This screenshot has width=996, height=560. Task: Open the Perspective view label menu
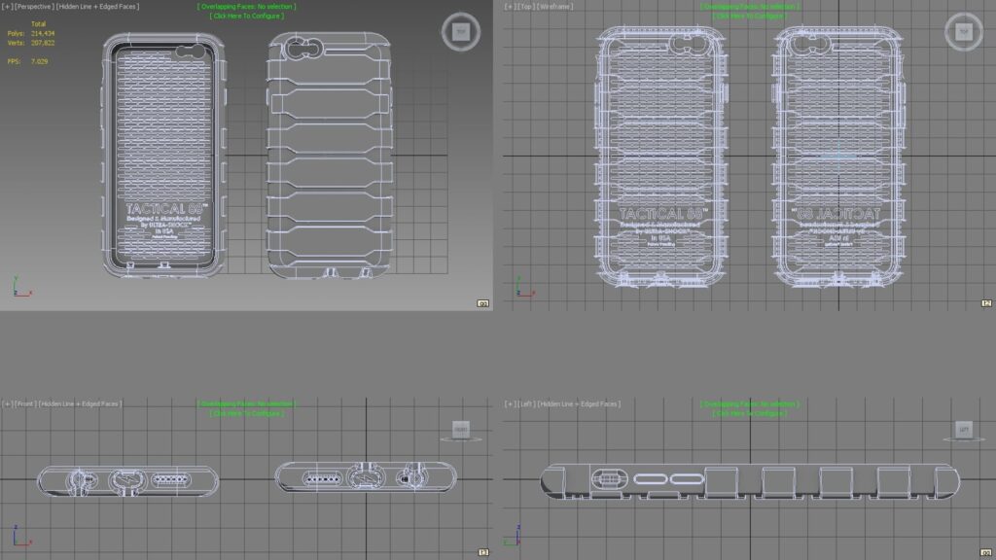click(33, 7)
